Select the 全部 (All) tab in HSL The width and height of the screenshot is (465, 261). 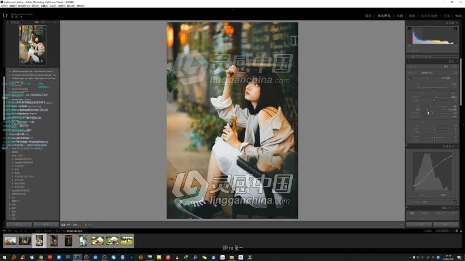tap(452, 213)
